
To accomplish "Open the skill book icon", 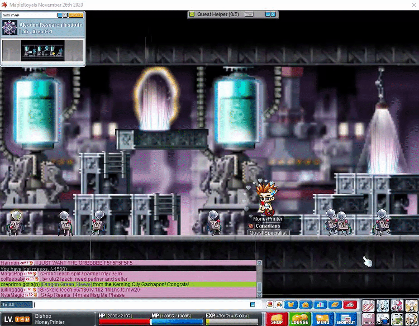I will pos(335,304).
